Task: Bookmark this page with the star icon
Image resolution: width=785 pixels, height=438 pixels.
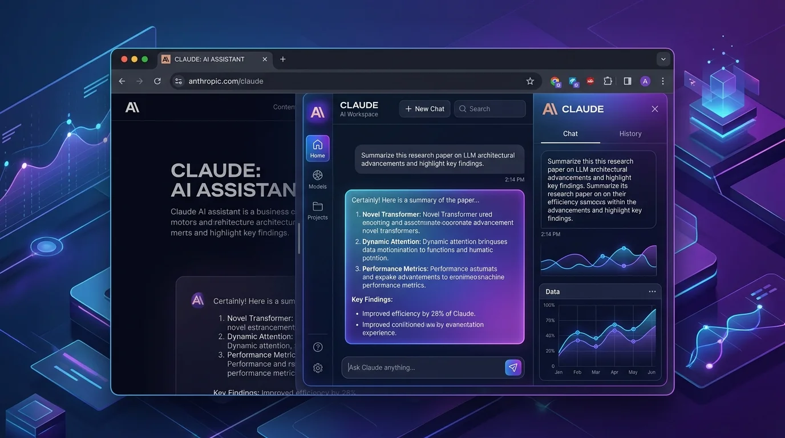Action: point(530,81)
